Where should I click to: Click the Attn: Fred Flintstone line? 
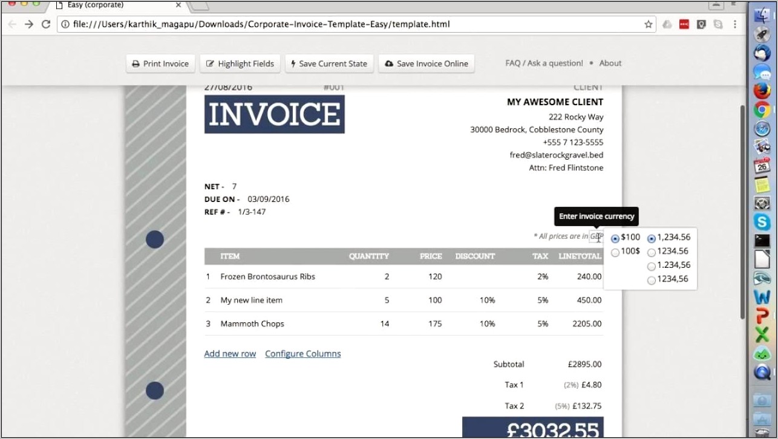(x=566, y=167)
